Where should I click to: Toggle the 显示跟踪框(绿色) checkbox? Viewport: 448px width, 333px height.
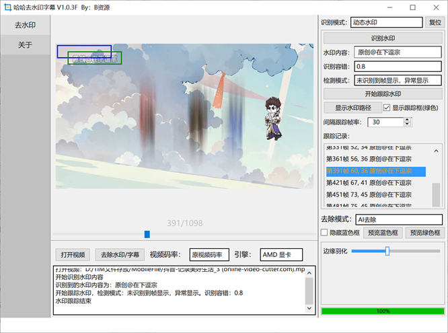tap(387, 108)
